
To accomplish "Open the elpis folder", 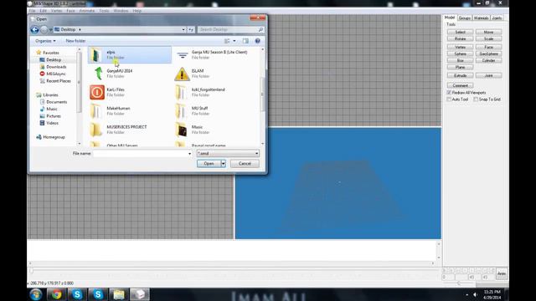I will tap(130, 54).
